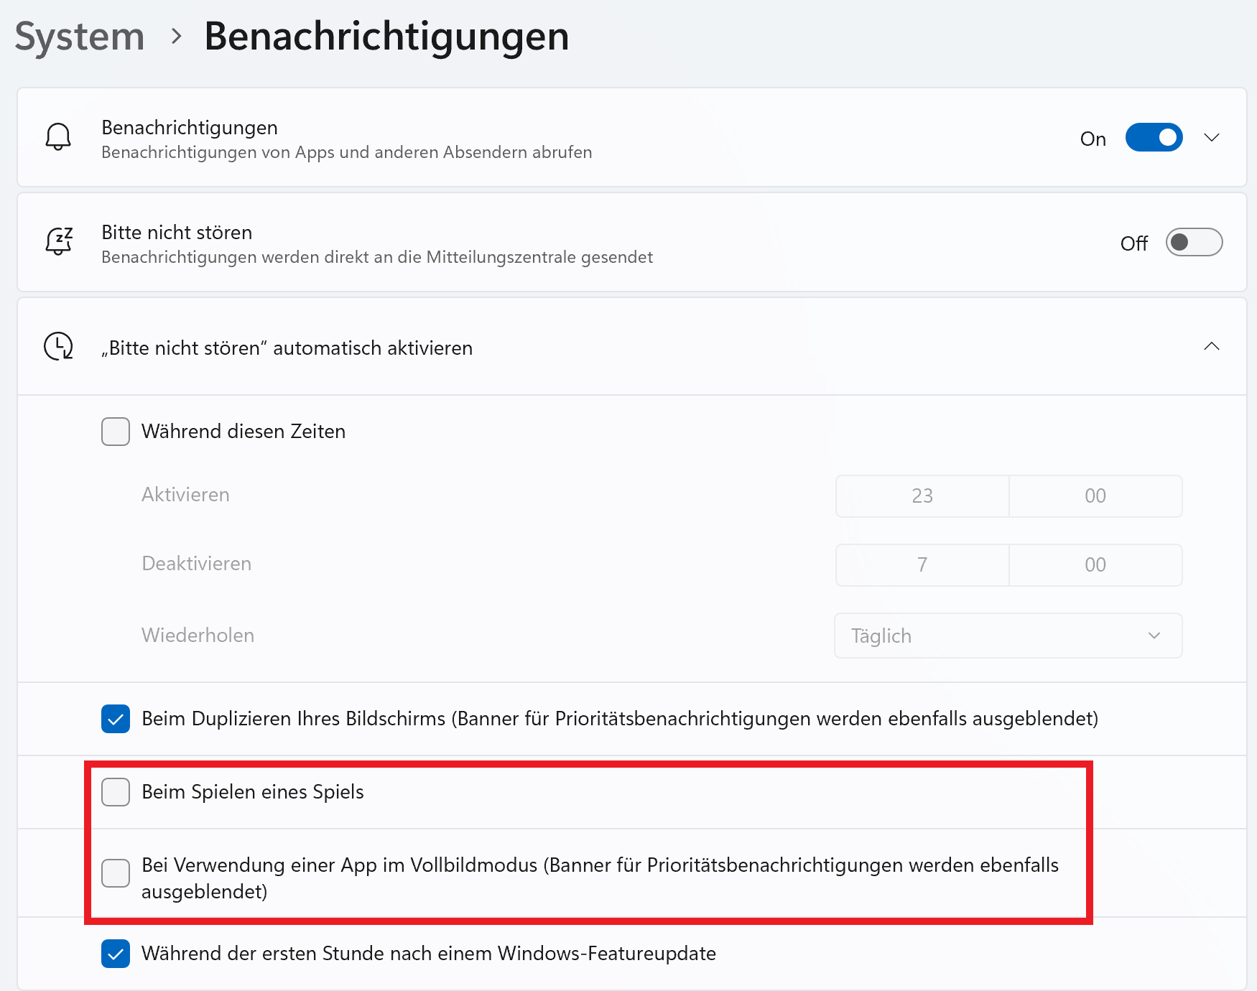Enable Beim Spielen eines Spiels checkbox

pyautogui.click(x=116, y=792)
